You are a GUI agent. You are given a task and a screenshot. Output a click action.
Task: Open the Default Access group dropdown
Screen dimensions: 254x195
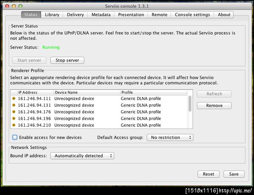pyautogui.click(x=170, y=137)
